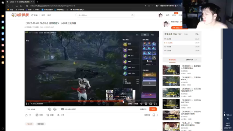Open 动态 feed with the 17 badge
The width and height of the screenshot is (233, 131).
click(174, 15)
